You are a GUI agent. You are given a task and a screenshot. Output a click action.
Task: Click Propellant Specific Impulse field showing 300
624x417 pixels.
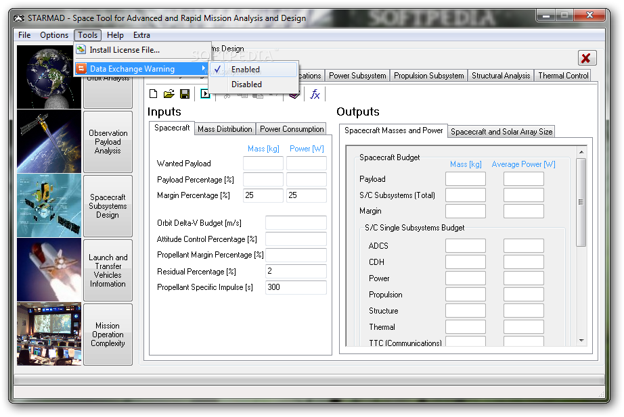click(296, 287)
